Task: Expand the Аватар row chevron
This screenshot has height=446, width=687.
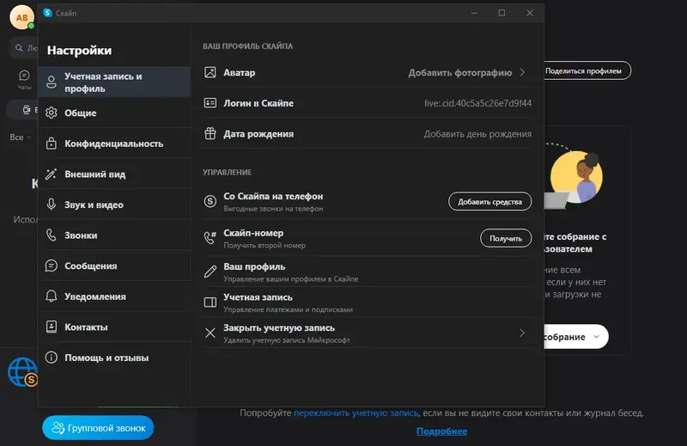Action: 522,72
